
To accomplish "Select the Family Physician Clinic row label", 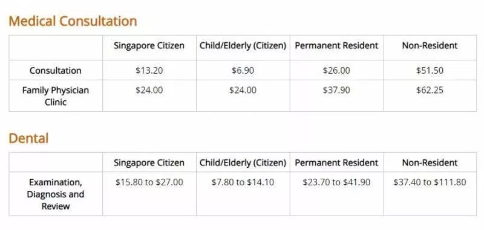I will pyautogui.click(x=56, y=96).
